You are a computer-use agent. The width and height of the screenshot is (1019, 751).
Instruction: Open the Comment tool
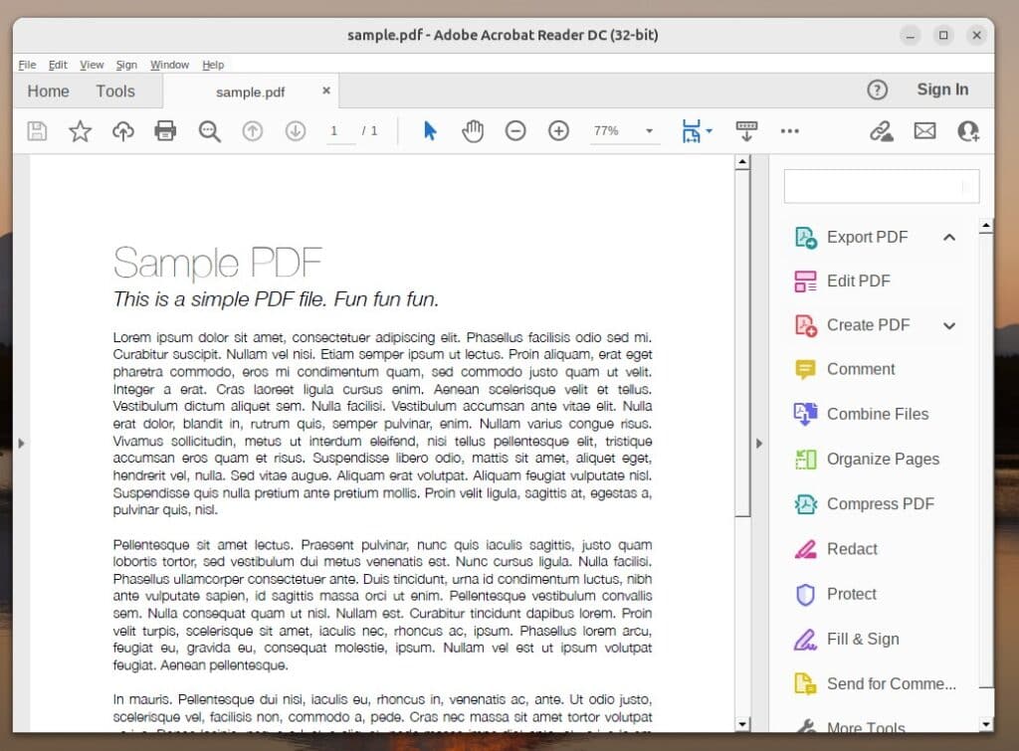[x=858, y=369]
